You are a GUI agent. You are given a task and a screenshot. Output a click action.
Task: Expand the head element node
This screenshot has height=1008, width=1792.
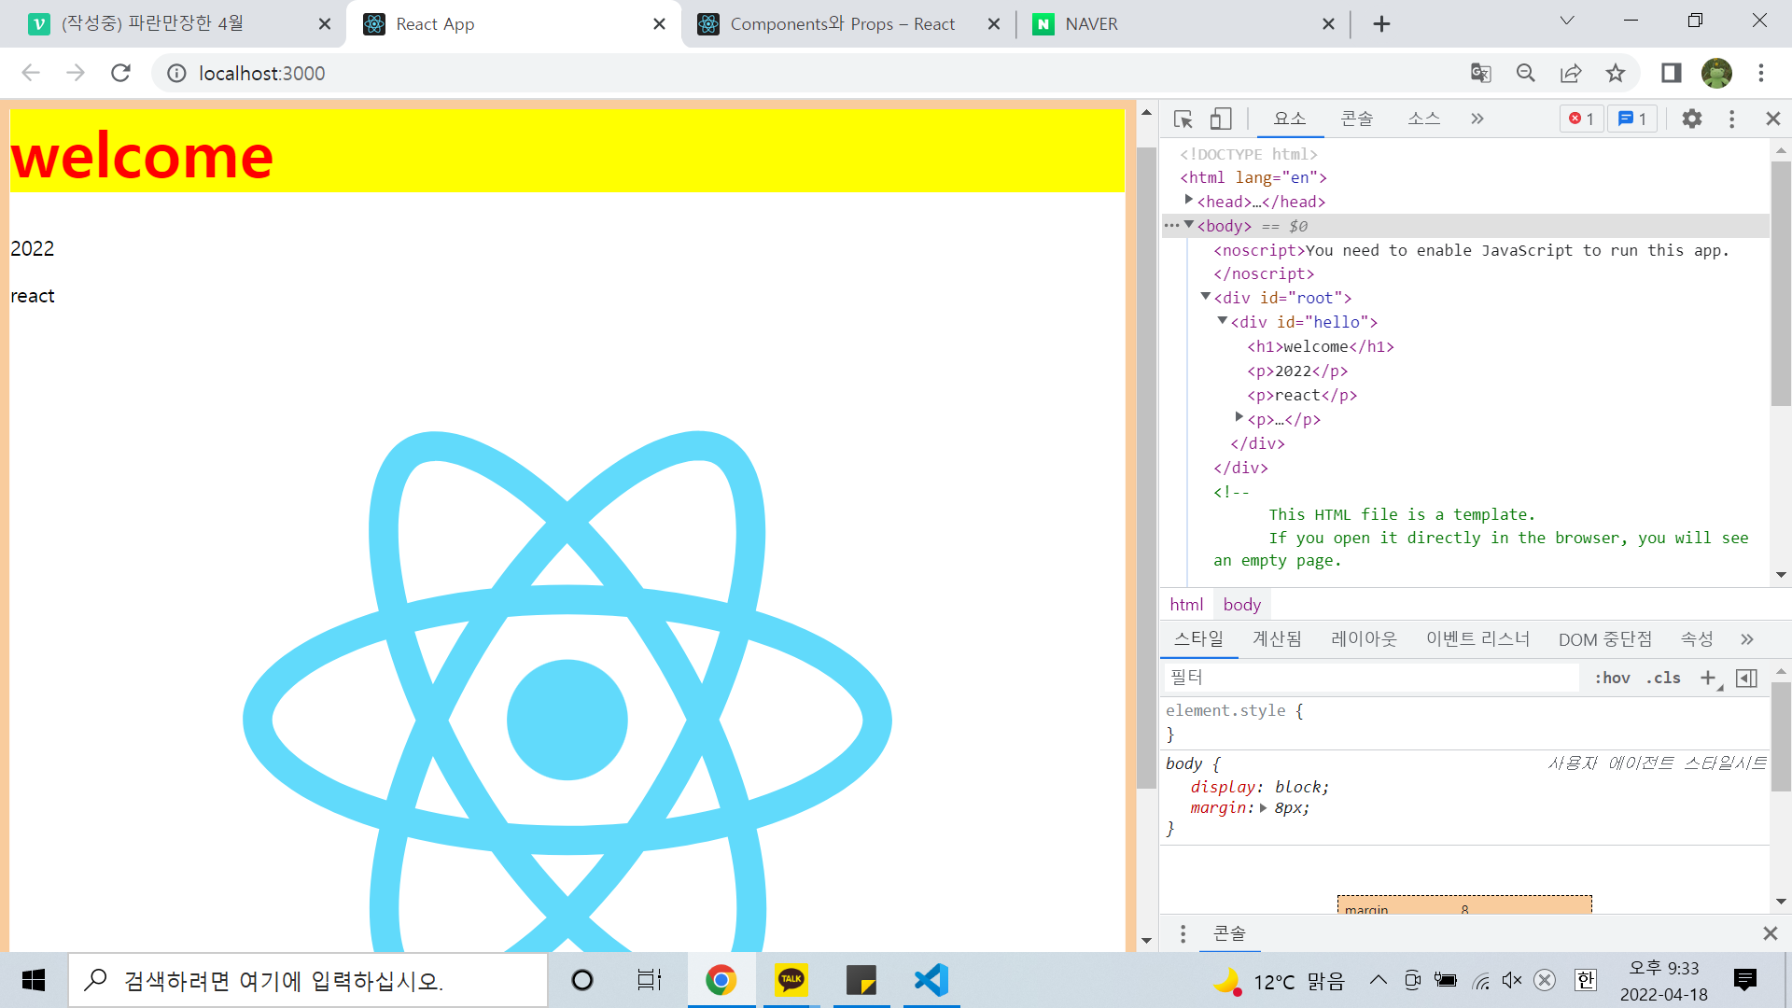click(1188, 200)
